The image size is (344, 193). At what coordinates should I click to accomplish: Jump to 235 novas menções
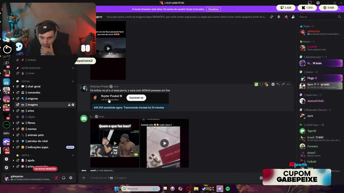coord(45,169)
